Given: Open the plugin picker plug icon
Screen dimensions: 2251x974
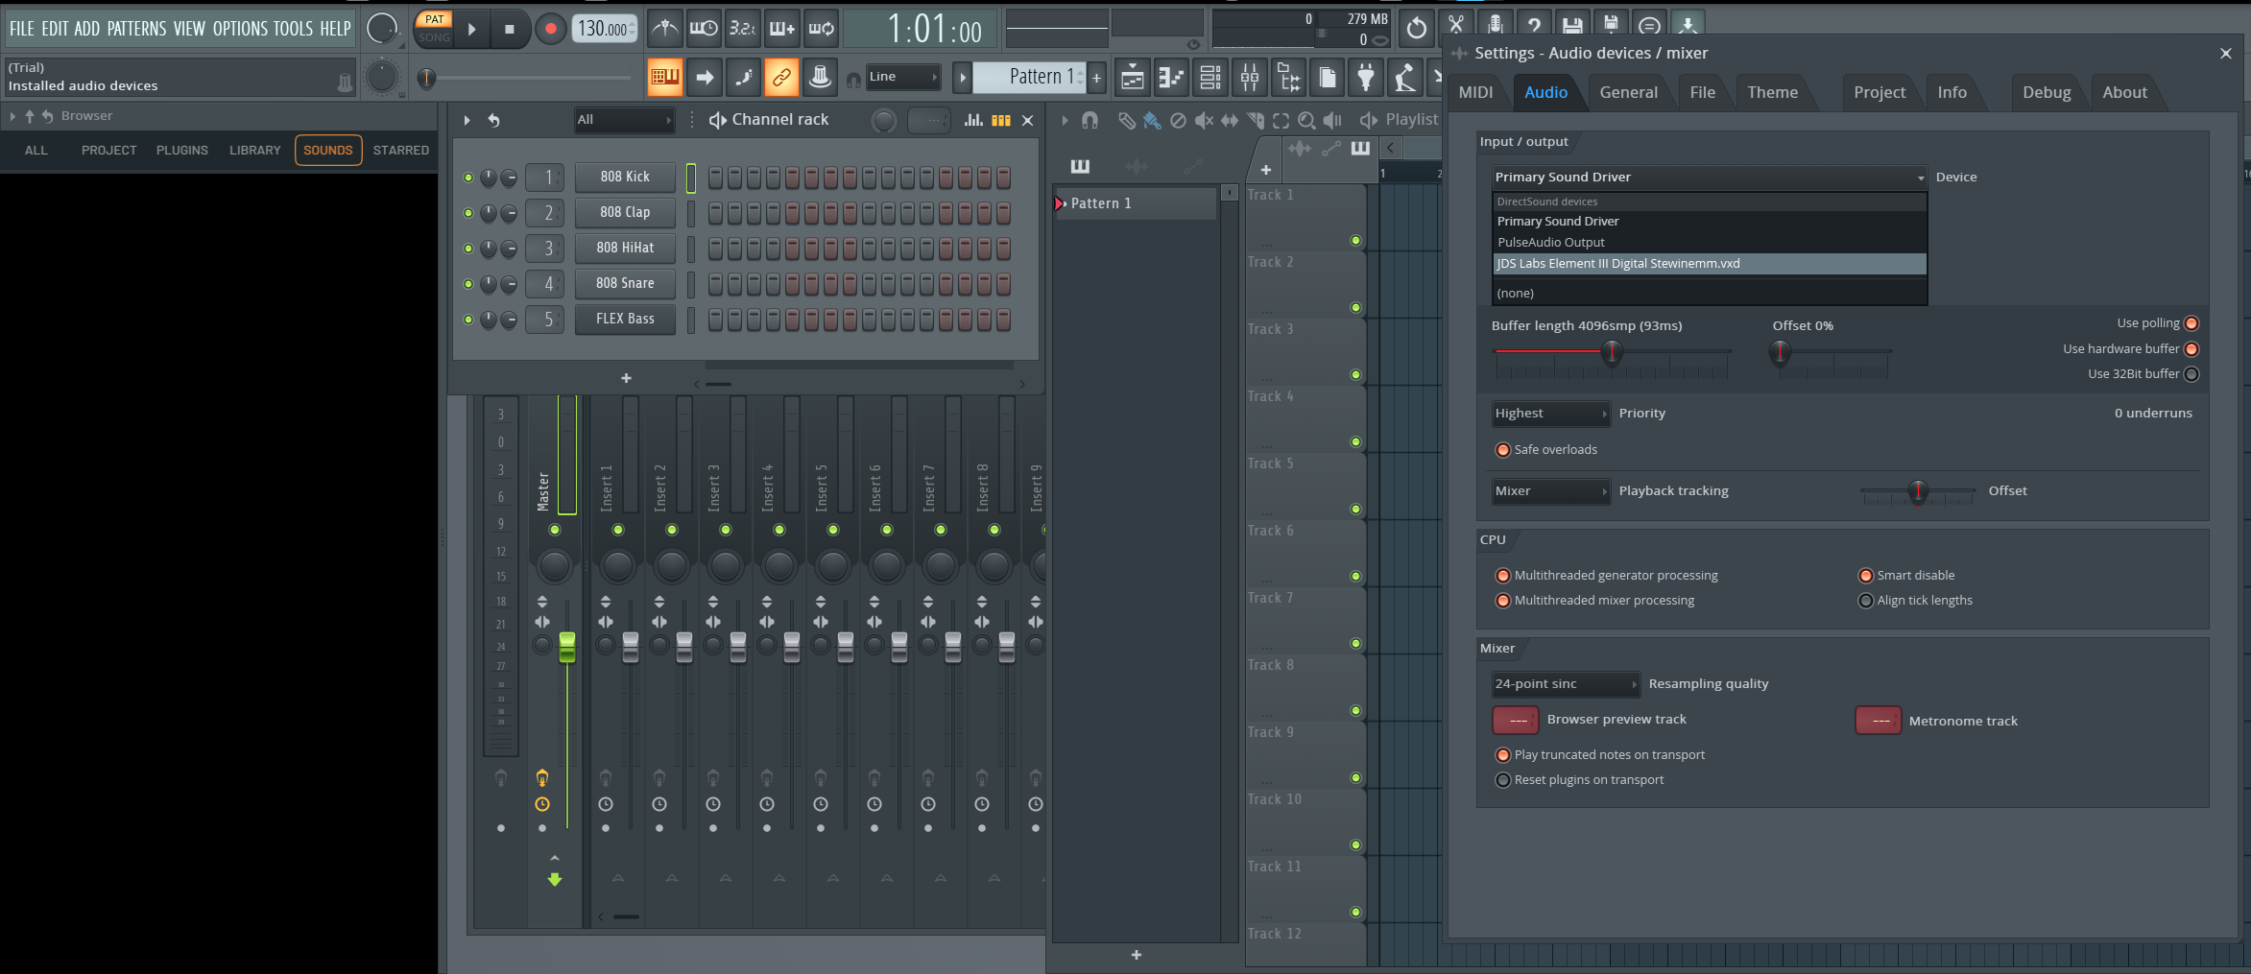Looking at the screenshot, I should tap(1366, 78).
